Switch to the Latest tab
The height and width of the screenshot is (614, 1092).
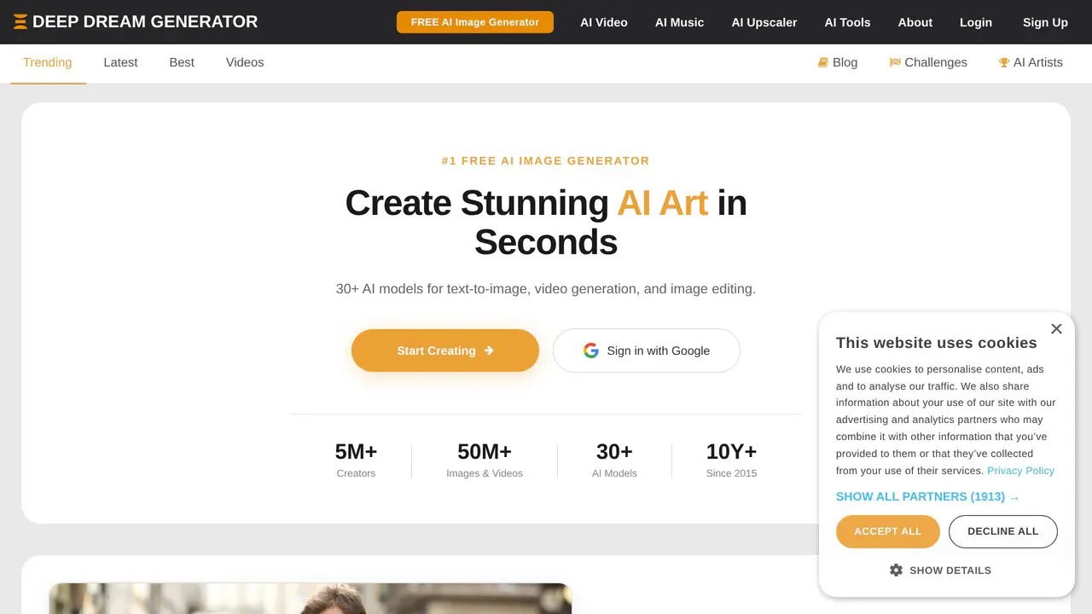click(x=120, y=62)
